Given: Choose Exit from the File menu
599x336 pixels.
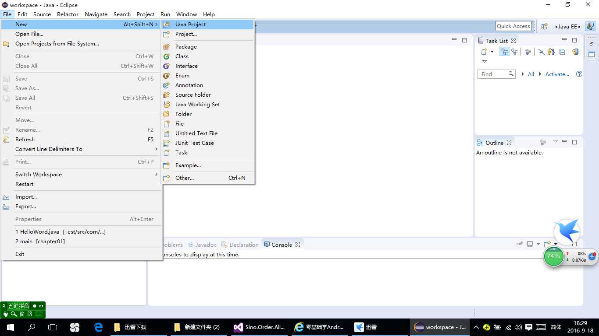Looking at the screenshot, I should (x=82, y=254).
